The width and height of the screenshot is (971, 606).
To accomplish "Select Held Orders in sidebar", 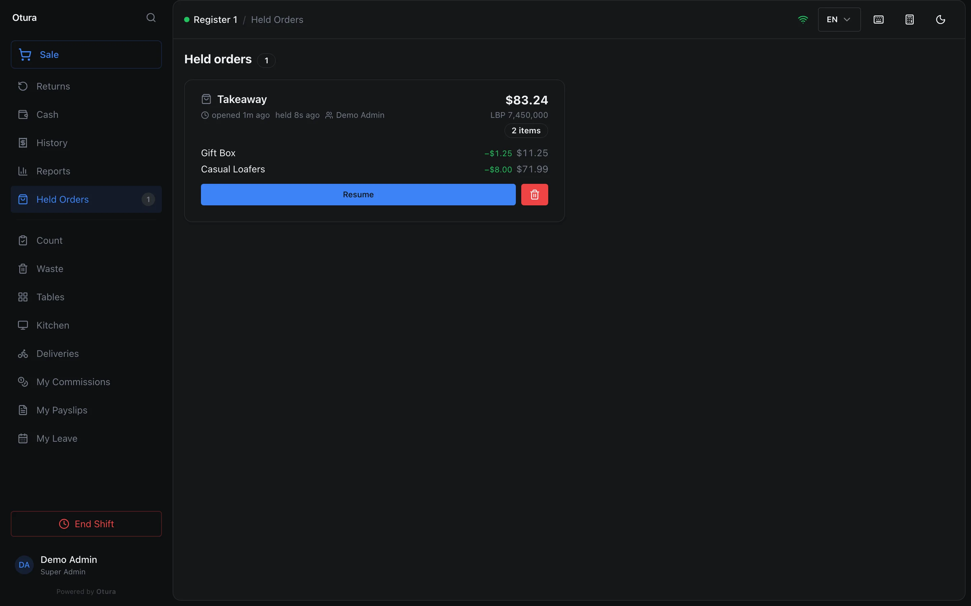I will pyautogui.click(x=86, y=199).
